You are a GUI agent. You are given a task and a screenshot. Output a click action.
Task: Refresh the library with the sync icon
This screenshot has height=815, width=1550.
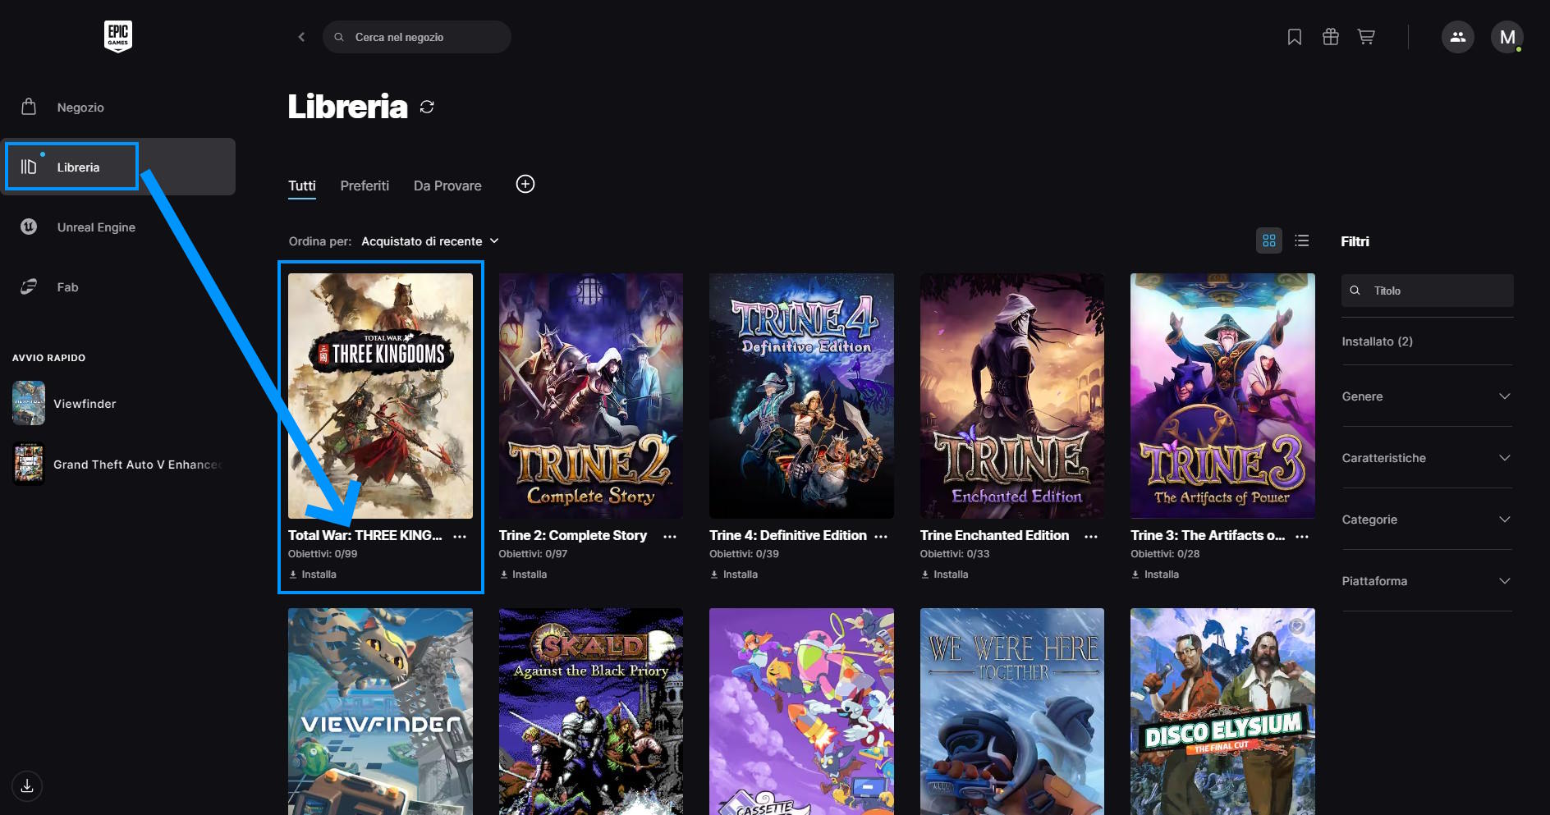[x=427, y=107]
